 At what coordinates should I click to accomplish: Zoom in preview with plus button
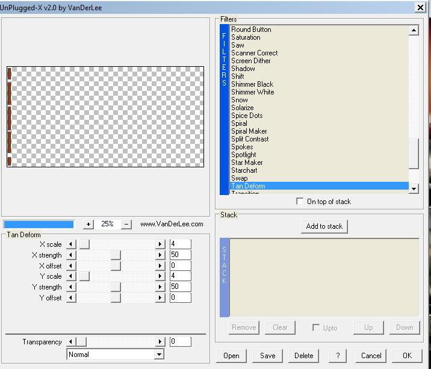(88, 225)
